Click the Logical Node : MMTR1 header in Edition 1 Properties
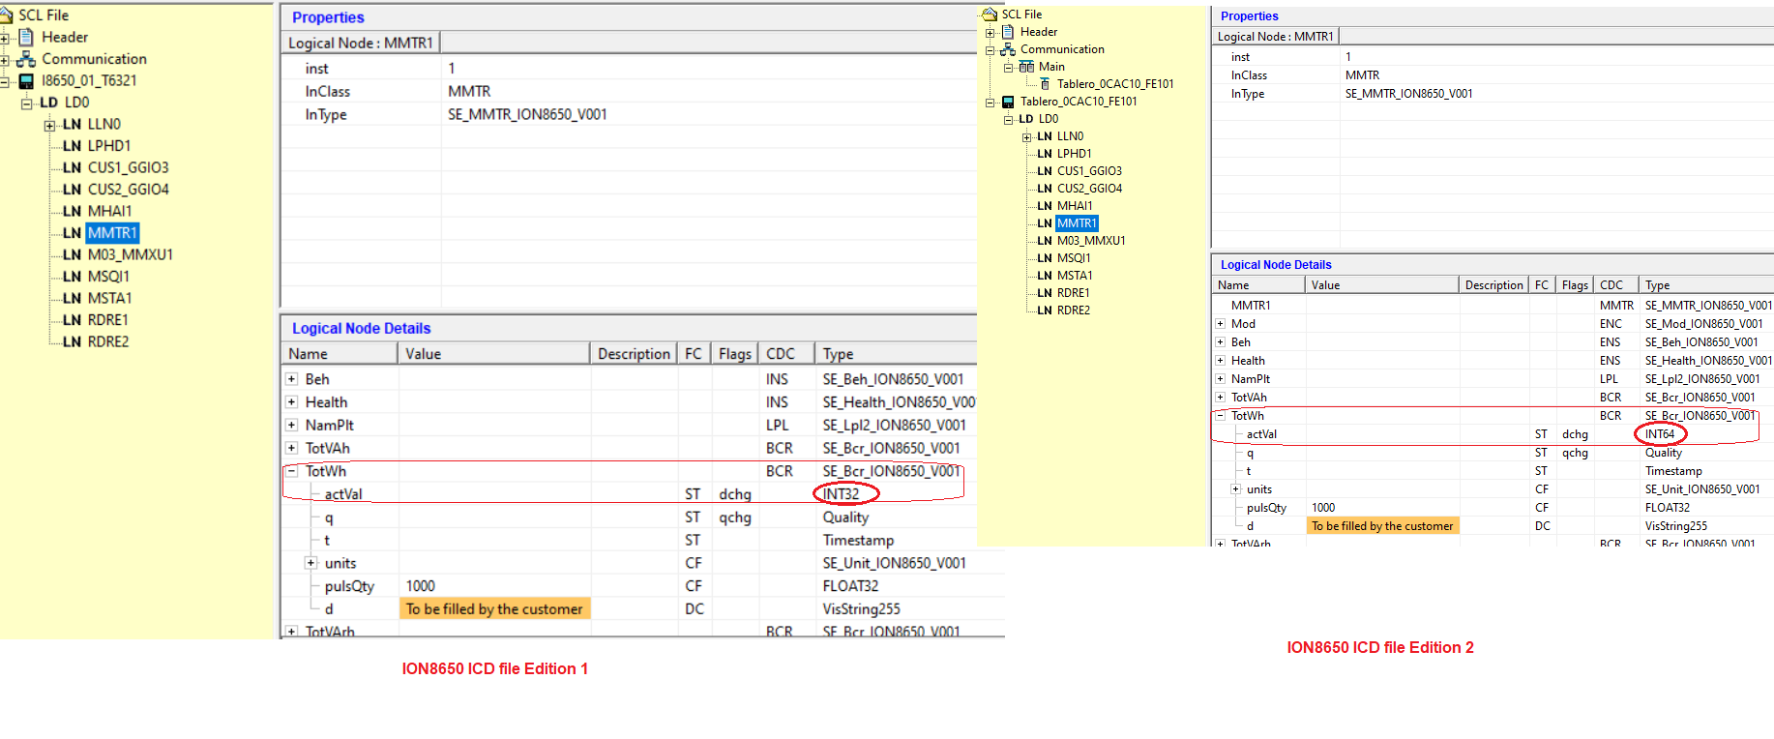1774x739 pixels. pyautogui.click(x=360, y=43)
